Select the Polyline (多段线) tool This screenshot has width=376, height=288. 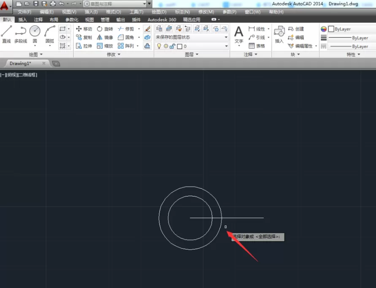(x=21, y=34)
